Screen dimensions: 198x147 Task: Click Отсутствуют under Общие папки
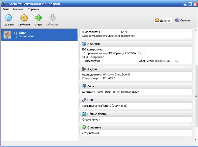(91, 120)
